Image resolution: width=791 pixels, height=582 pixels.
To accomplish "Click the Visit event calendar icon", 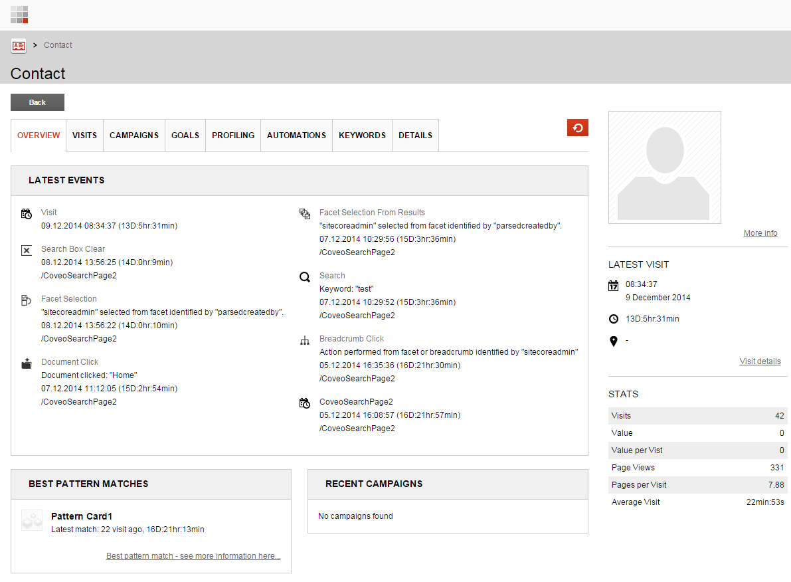I will point(27,213).
